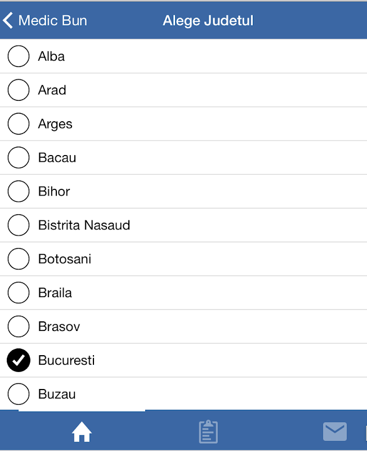Select the Arad radio button

pos(19,90)
